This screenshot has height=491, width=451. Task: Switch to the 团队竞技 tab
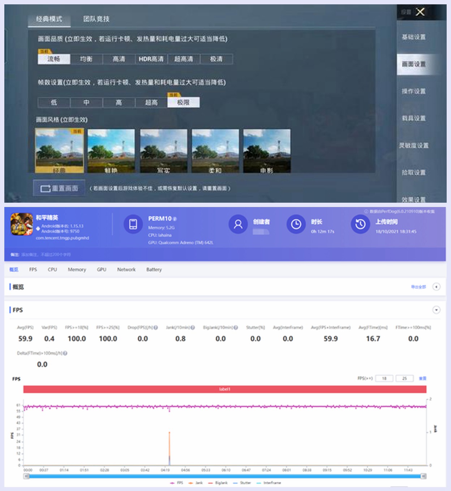tap(96, 19)
